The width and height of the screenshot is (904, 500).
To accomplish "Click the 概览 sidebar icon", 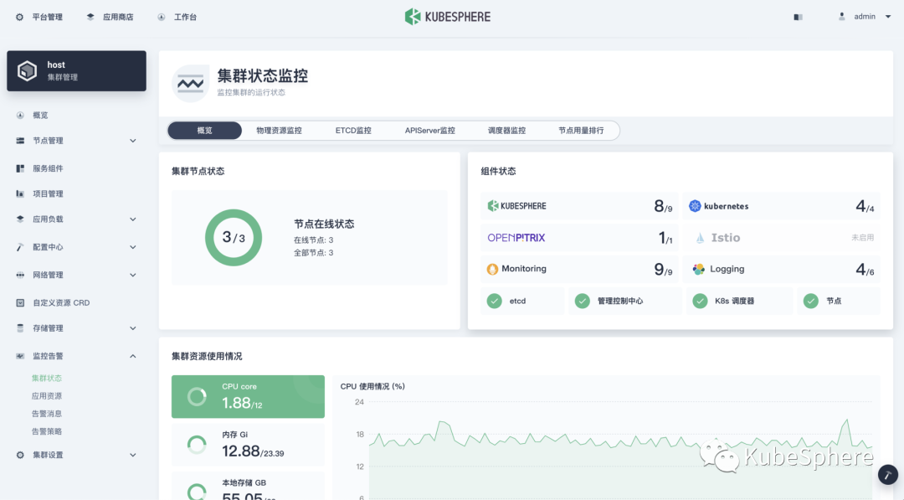I will 20,116.
